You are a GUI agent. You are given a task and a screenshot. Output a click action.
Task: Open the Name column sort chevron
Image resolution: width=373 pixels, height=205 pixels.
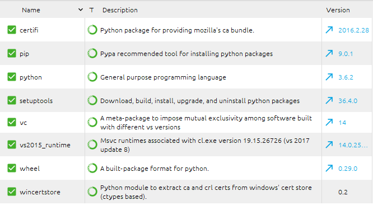(x=81, y=10)
